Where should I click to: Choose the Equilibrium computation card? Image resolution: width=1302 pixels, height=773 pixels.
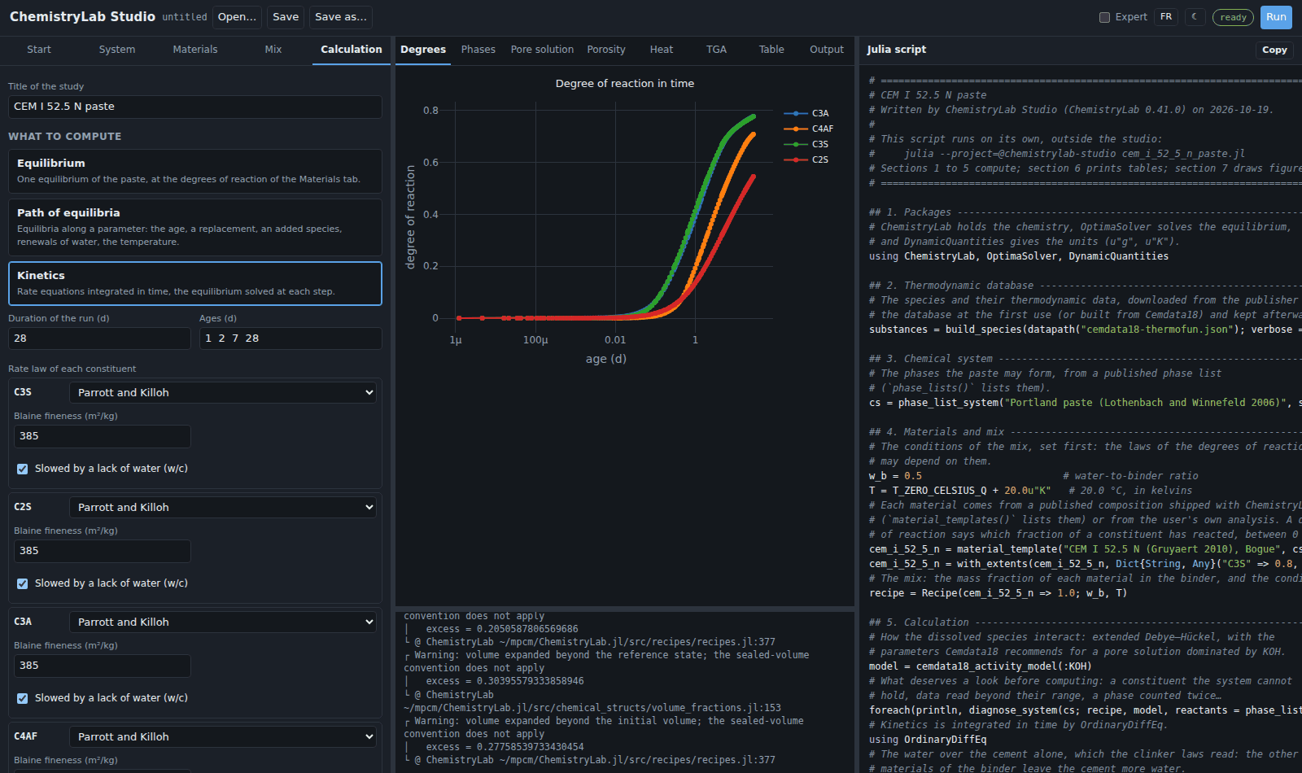[195, 171]
